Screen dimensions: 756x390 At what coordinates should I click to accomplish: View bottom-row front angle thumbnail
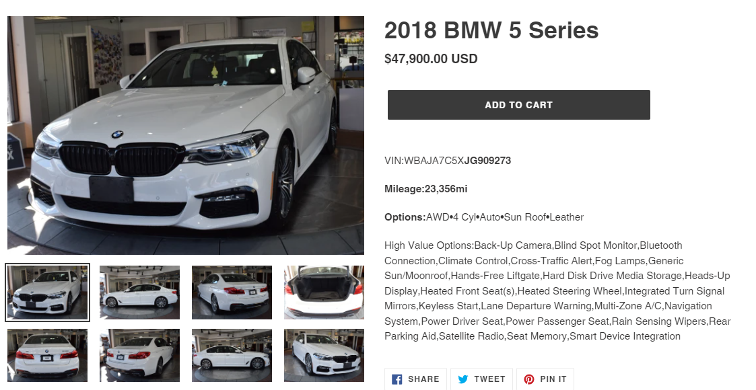[324, 355]
